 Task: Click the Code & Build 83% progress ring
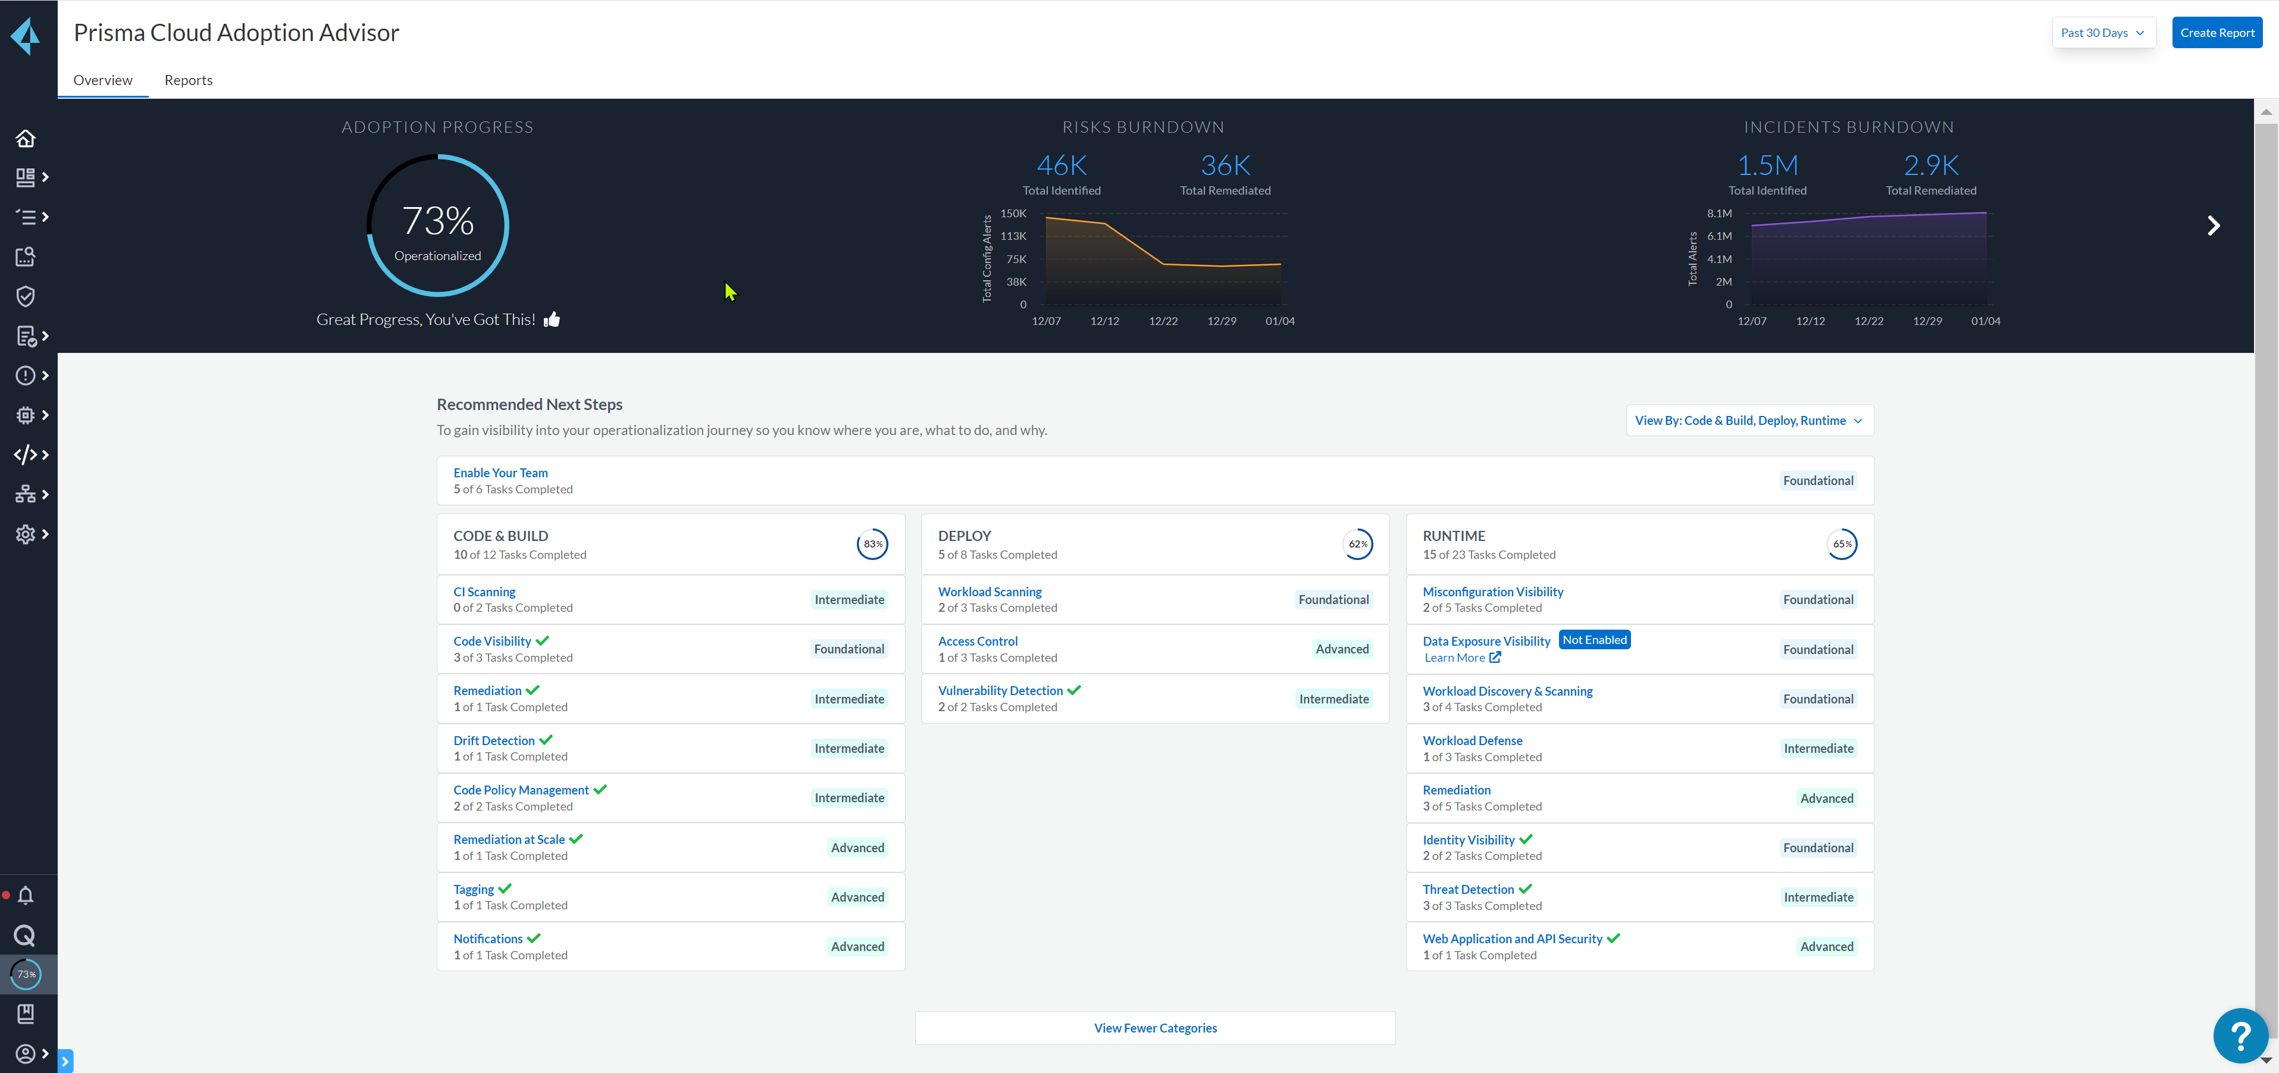click(872, 544)
